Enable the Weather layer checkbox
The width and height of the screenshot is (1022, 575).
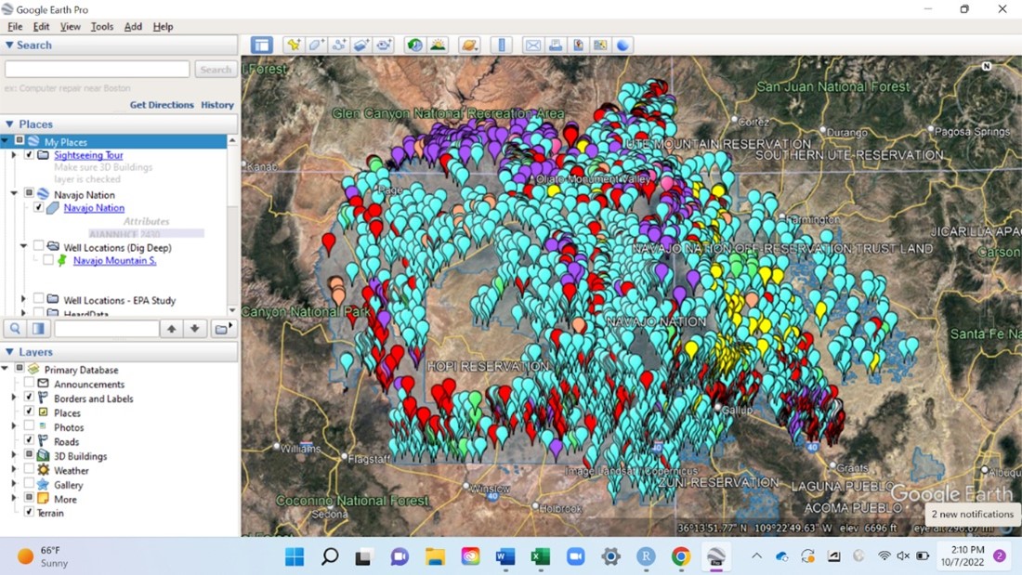[x=29, y=470]
